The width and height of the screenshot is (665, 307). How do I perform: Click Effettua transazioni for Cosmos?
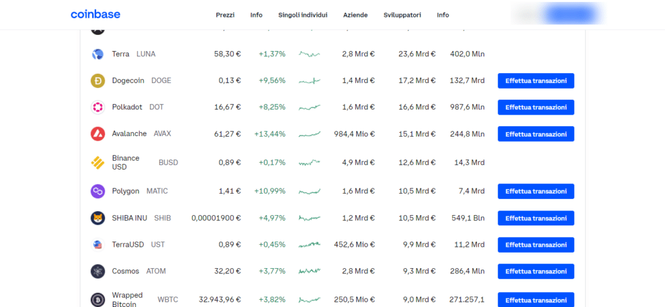[x=536, y=271]
